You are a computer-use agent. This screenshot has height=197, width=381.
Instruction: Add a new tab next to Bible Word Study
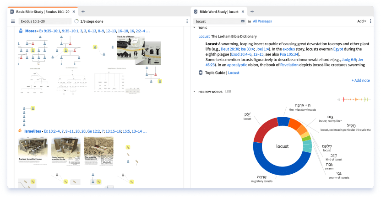coord(252,11)
